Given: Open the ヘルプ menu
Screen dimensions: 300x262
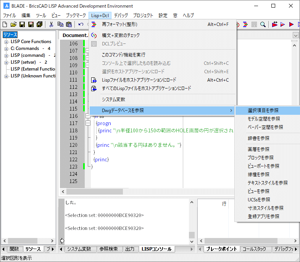Looking at the screenshot, I should [x=188, y=15].
